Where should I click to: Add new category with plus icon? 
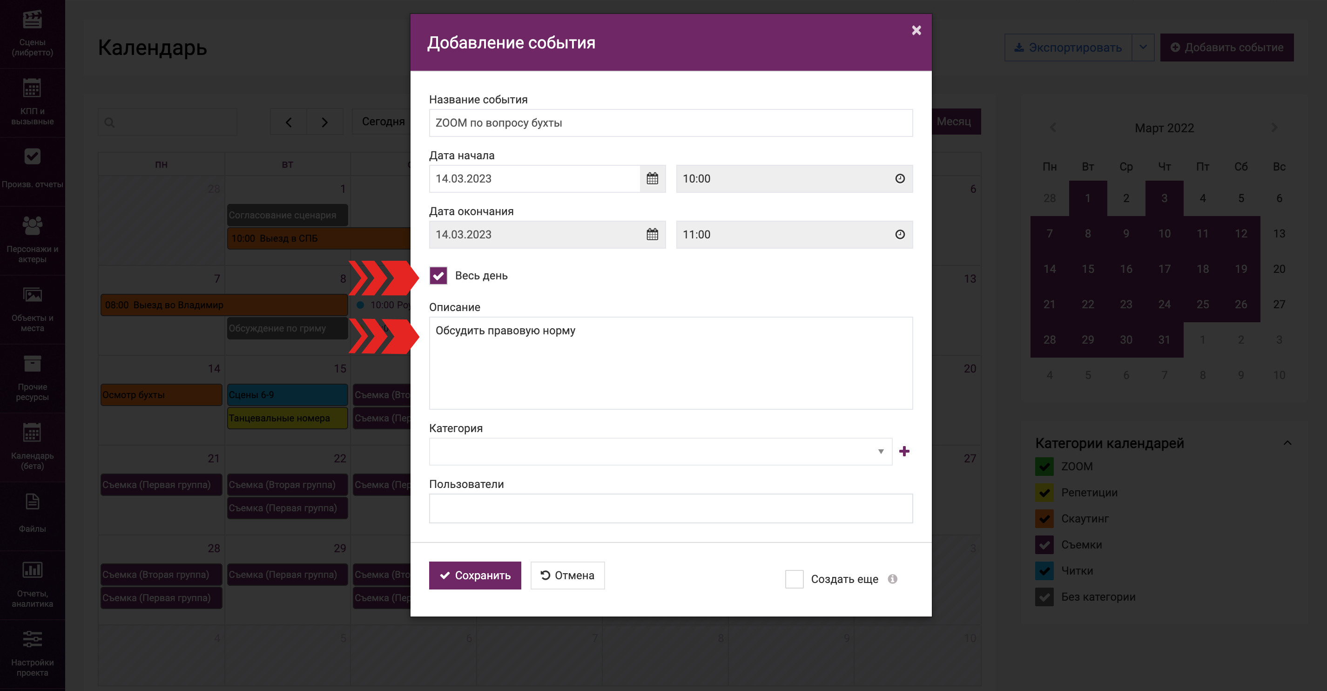[x=904, y=451]
